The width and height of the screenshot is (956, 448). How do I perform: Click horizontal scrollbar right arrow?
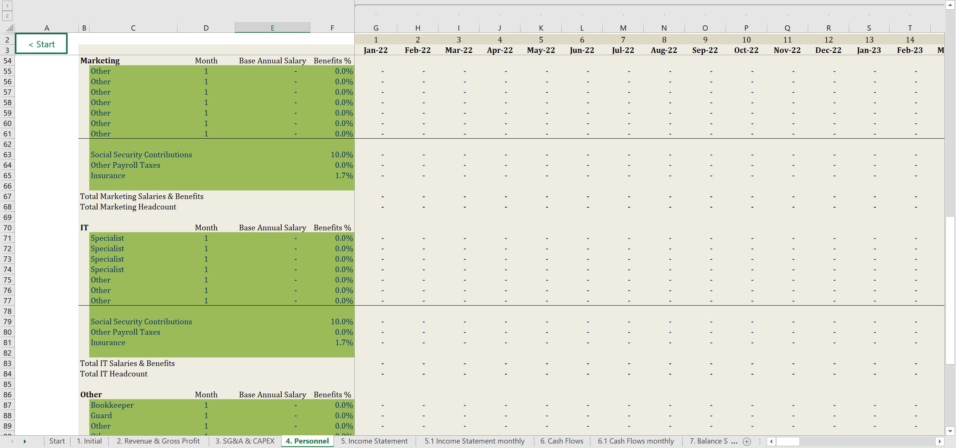point(940,441)
